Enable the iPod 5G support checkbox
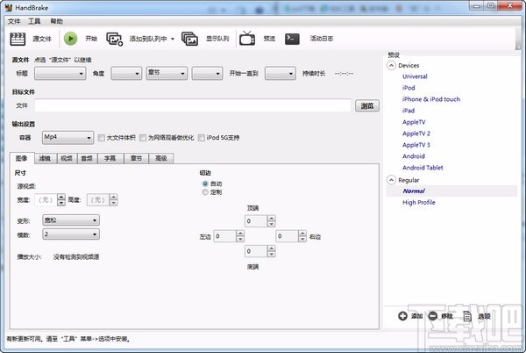 click(202, 138)
